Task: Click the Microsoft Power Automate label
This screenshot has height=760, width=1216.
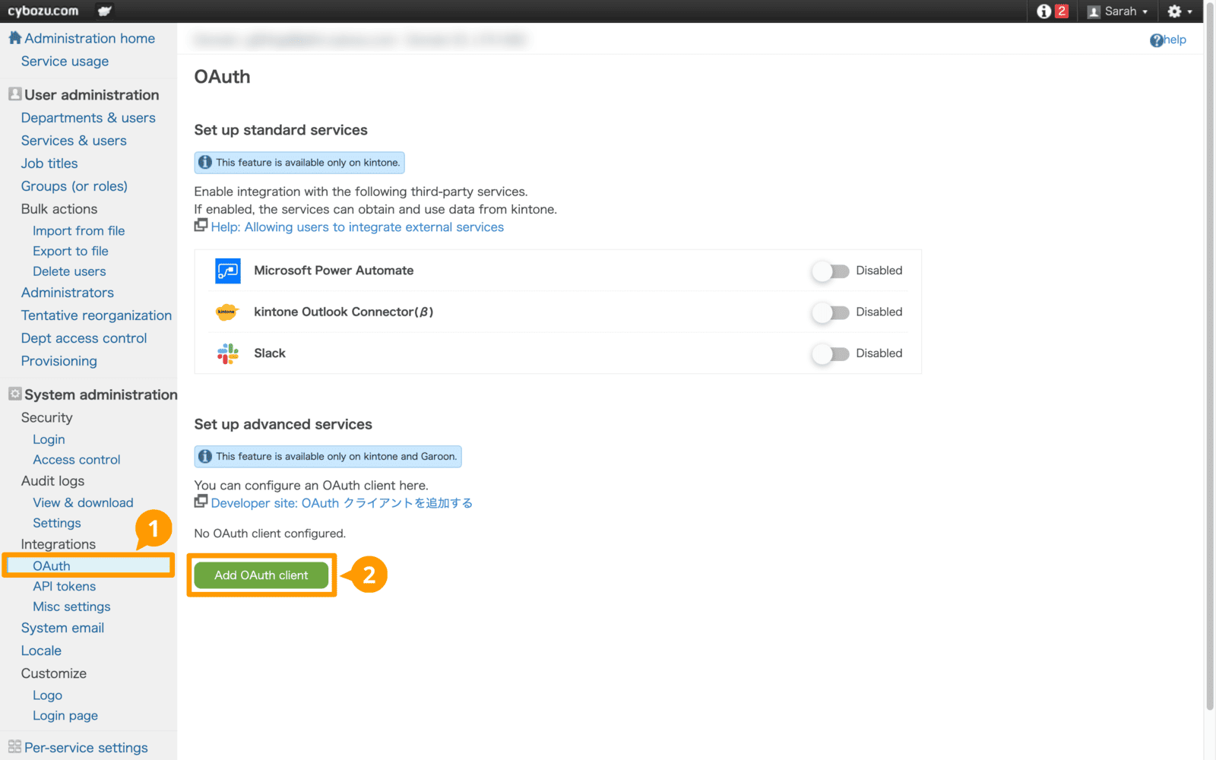Action: 334,271
